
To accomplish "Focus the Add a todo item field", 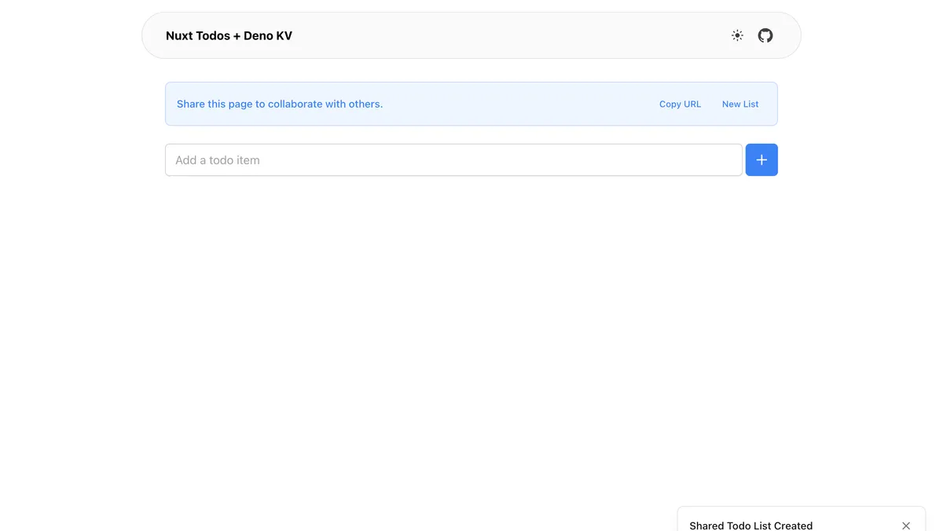I will tap(453, 160).
